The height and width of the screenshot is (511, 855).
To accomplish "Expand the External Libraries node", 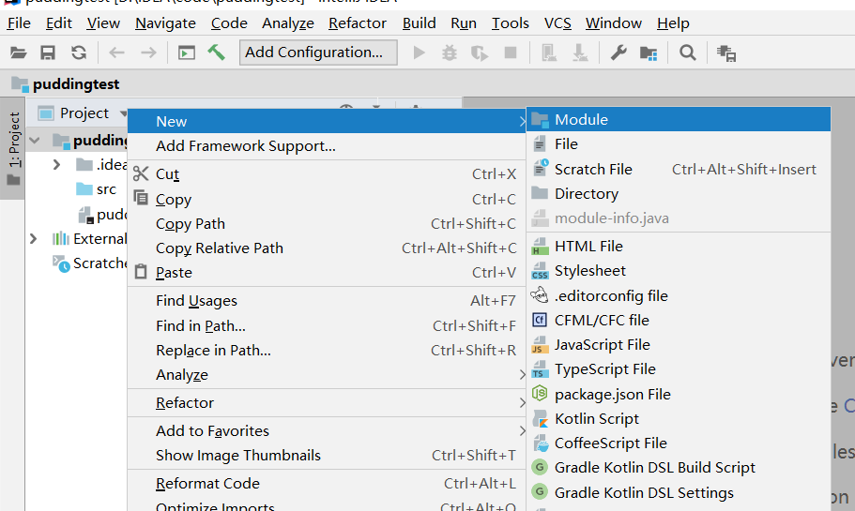I will pos(33,238).
